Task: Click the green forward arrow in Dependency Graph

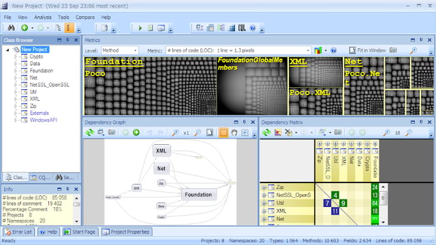Action: point(136,133)
